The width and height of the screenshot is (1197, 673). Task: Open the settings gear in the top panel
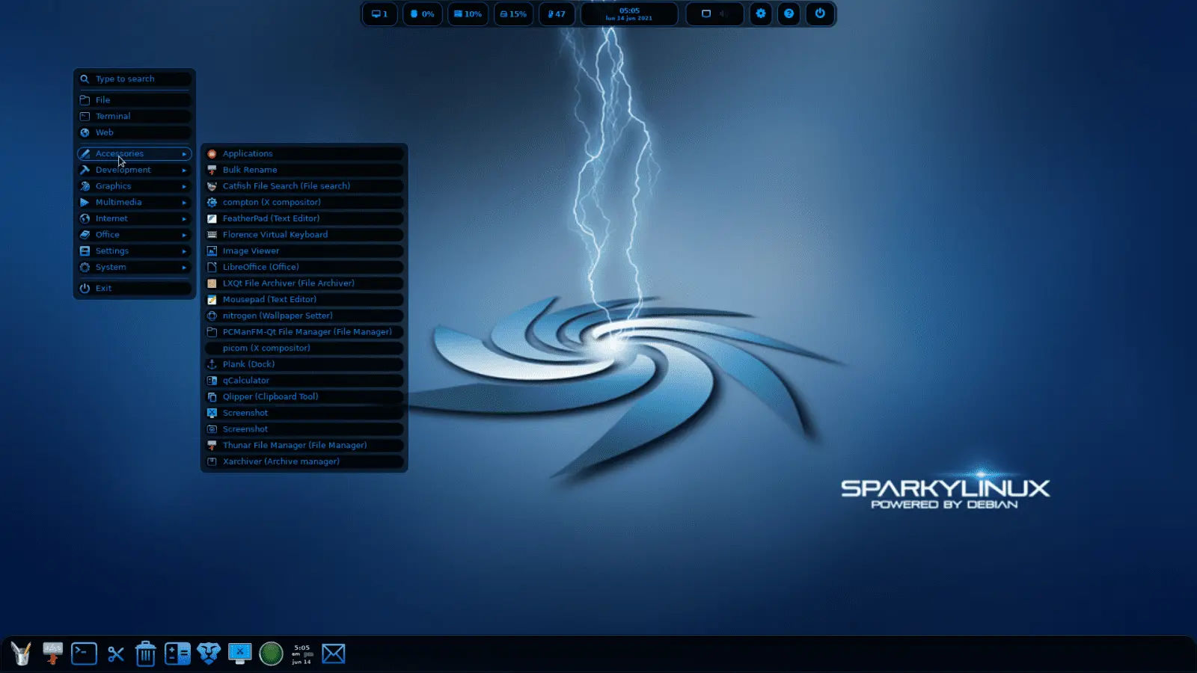coord(761,13)
